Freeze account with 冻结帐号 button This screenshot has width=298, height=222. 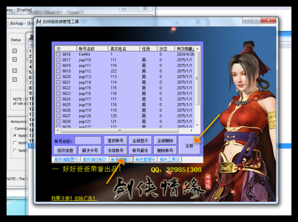click(x=115, y=150)
